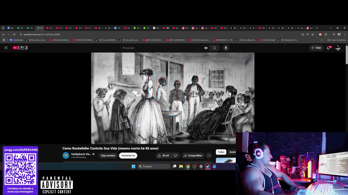Image resolution: width=348 pixels, height=195 pixels.
Task: View site information icon in address bar
Action: 21,34
